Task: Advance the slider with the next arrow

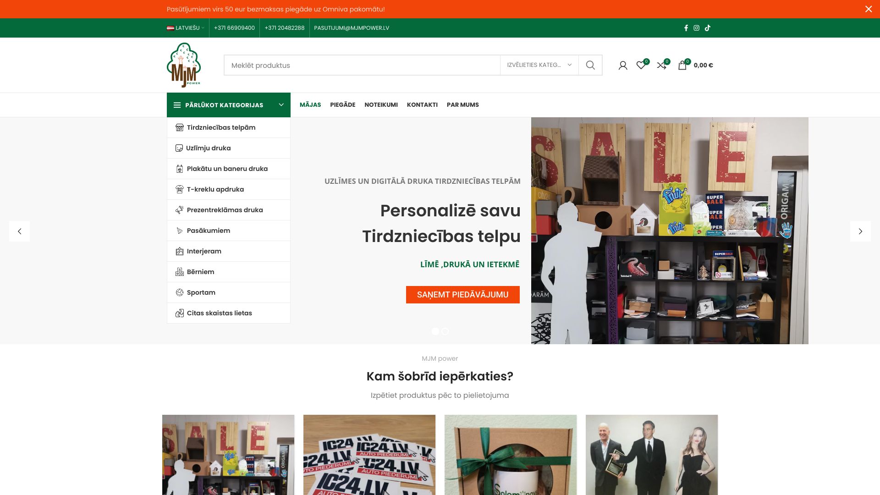Action: [x=860, y=231]
